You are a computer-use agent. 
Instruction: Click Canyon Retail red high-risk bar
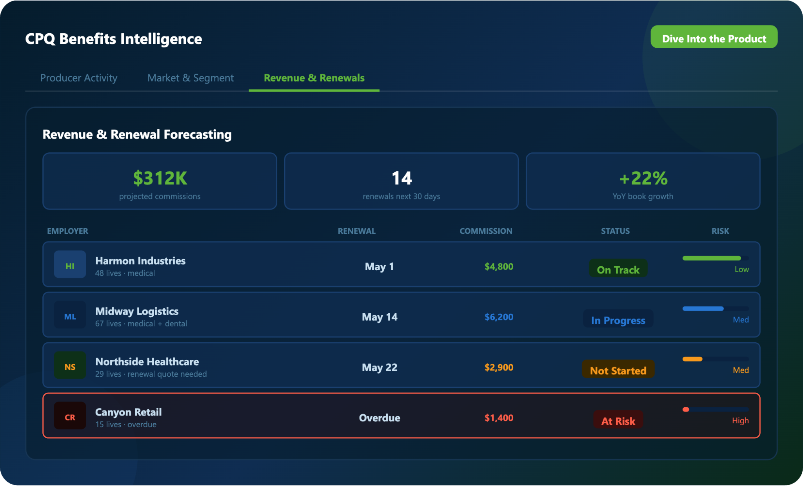click(686, 410)
